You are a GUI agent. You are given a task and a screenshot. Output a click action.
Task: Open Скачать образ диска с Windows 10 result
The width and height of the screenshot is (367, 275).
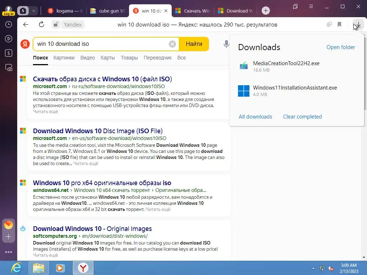coord(102,79)
